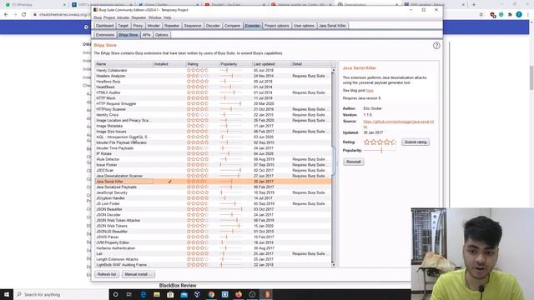Switch to the Extensions sub-tab

(105, 35)
